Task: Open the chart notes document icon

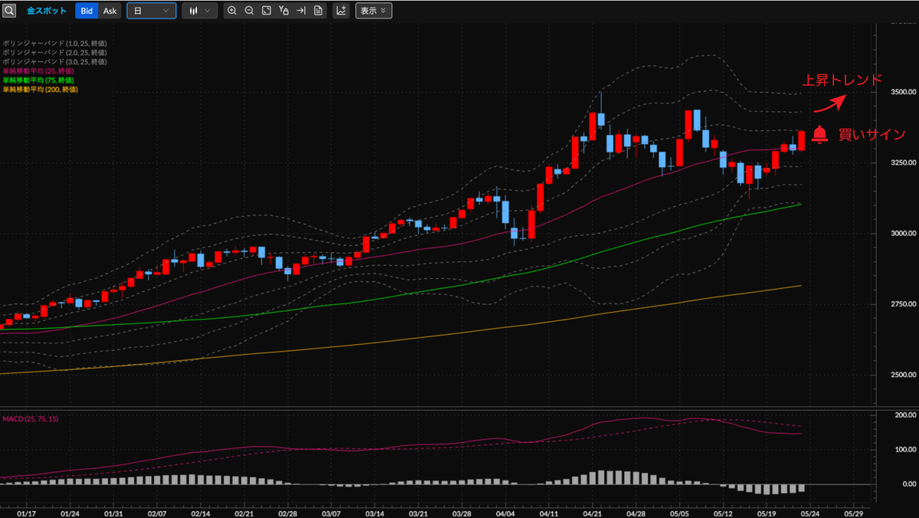Action: pos(319,11)
